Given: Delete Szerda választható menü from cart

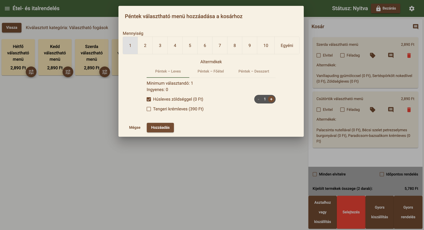Looking at the screenshot, I should (409, 55).
